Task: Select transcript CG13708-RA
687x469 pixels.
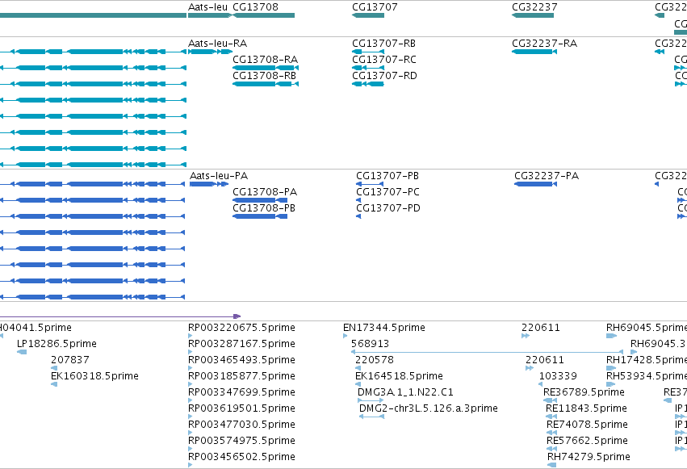Action: pos(265,60)
